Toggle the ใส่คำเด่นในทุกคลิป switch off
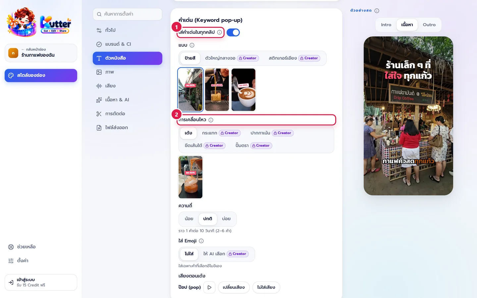 pyautogui.click(x=233, y=32)
